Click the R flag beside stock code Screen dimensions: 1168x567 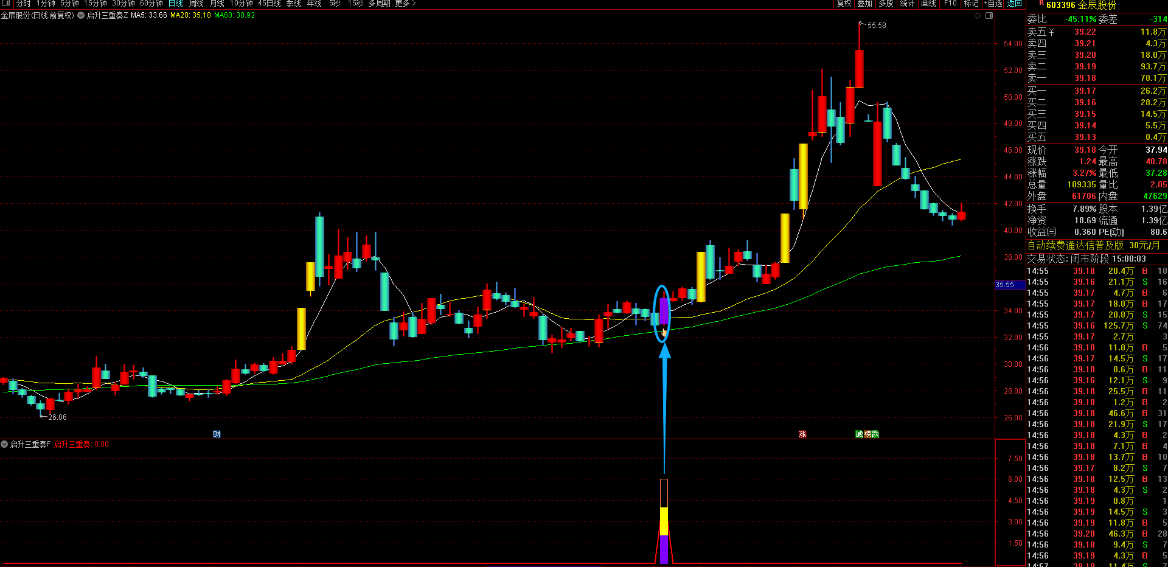(x=1041, y=3)
